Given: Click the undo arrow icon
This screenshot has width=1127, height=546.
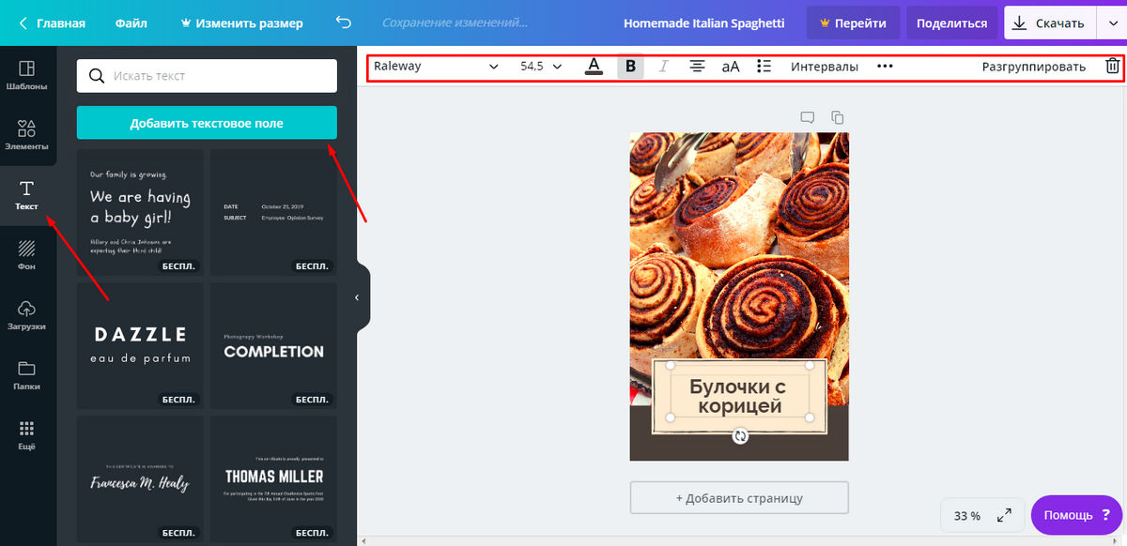Looking at the screenshot, I should tap(344, 23).
